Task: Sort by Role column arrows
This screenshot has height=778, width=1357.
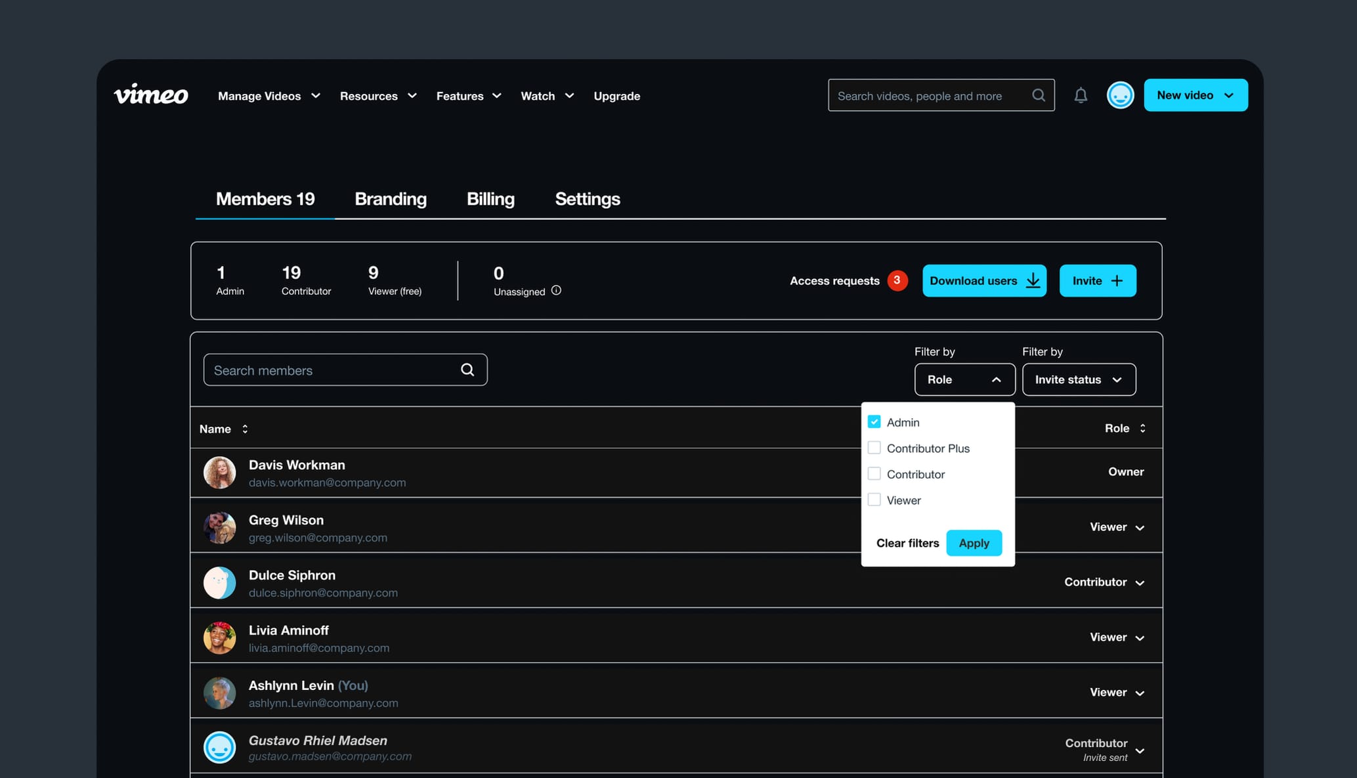Action: coord(1143,428)
